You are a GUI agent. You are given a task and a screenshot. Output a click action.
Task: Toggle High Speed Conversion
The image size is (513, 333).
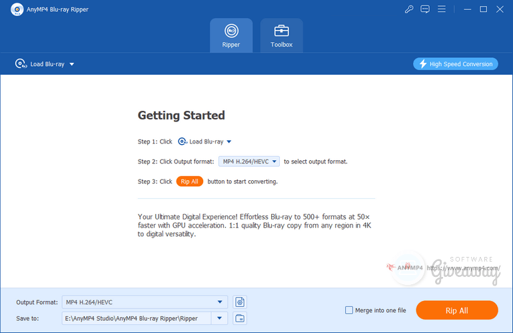[456, 64]
